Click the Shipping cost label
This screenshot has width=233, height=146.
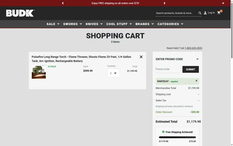(x=163, y=94)
